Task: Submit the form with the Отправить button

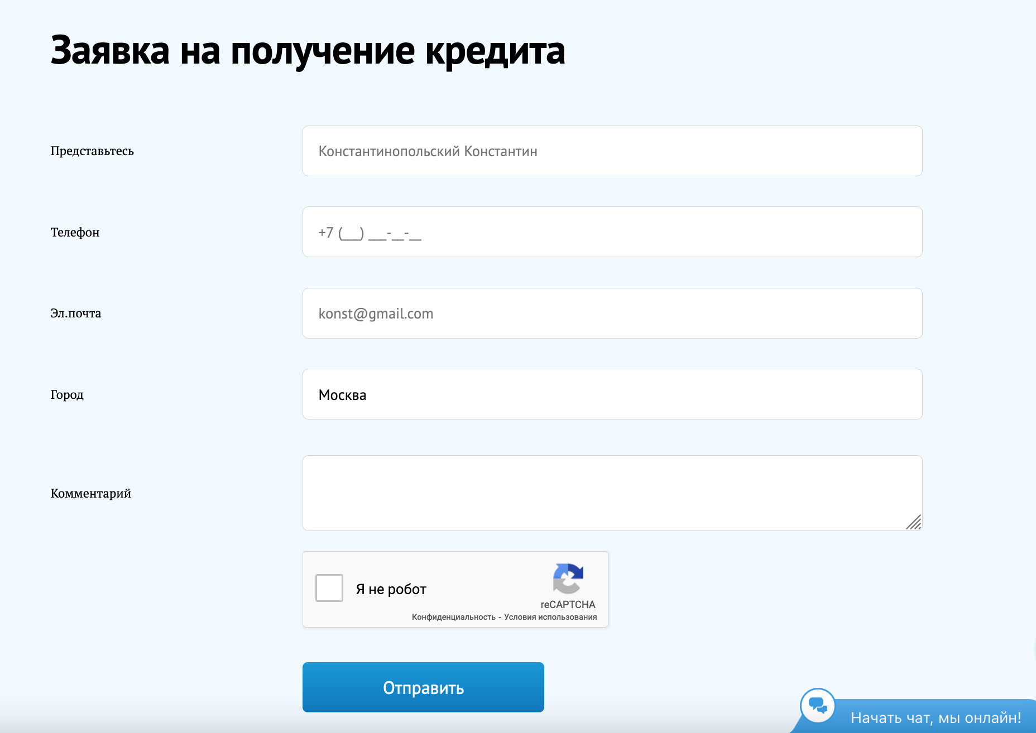Action: coord(423,687)
